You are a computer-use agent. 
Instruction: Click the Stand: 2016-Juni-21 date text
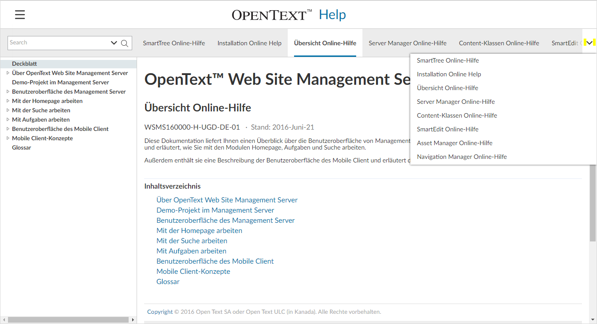point(283,127)
